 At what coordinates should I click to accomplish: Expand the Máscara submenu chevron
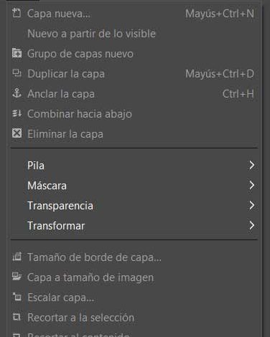tap(251, 185)
